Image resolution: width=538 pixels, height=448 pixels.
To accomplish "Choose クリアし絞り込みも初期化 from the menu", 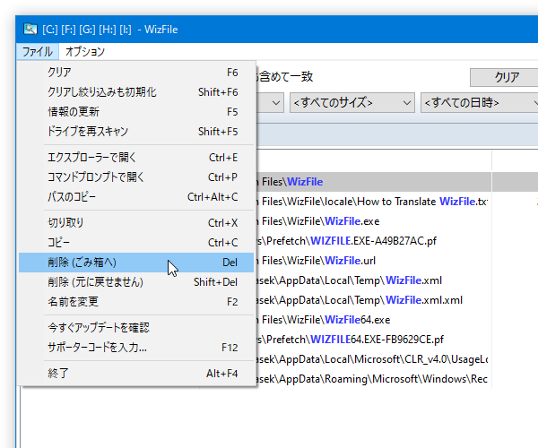I will pyautogui.click(x=136, y=92).
